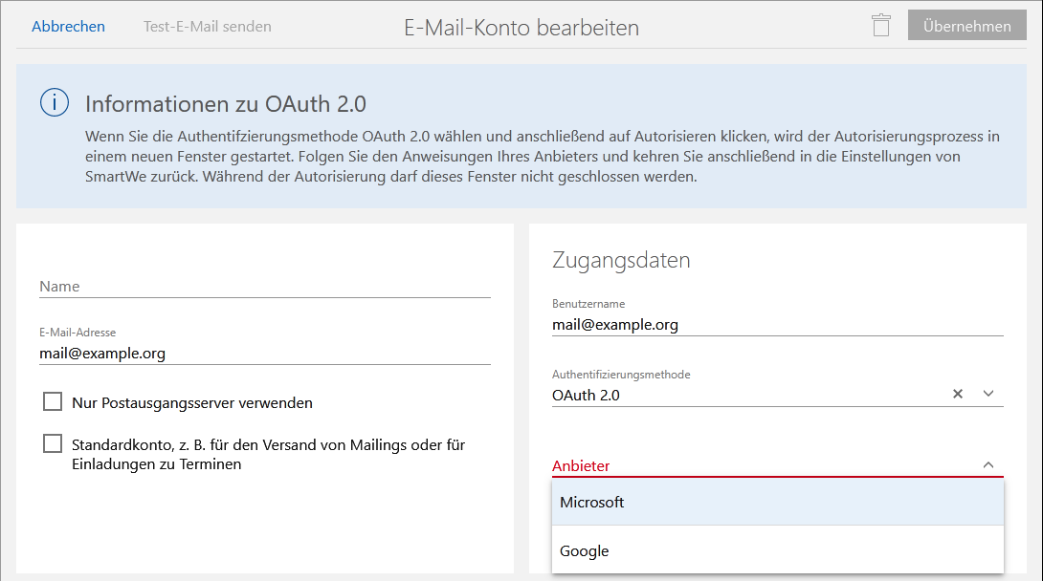The width and height of the screenshot is (1043, 581).
Task: Click the trash icon to delete account
Action: (881, 26)
